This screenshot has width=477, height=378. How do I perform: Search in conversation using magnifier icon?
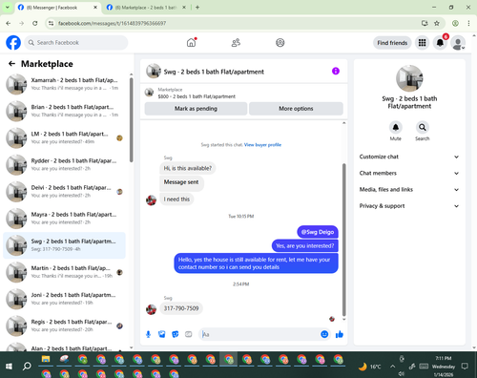(x=423, y=128)
